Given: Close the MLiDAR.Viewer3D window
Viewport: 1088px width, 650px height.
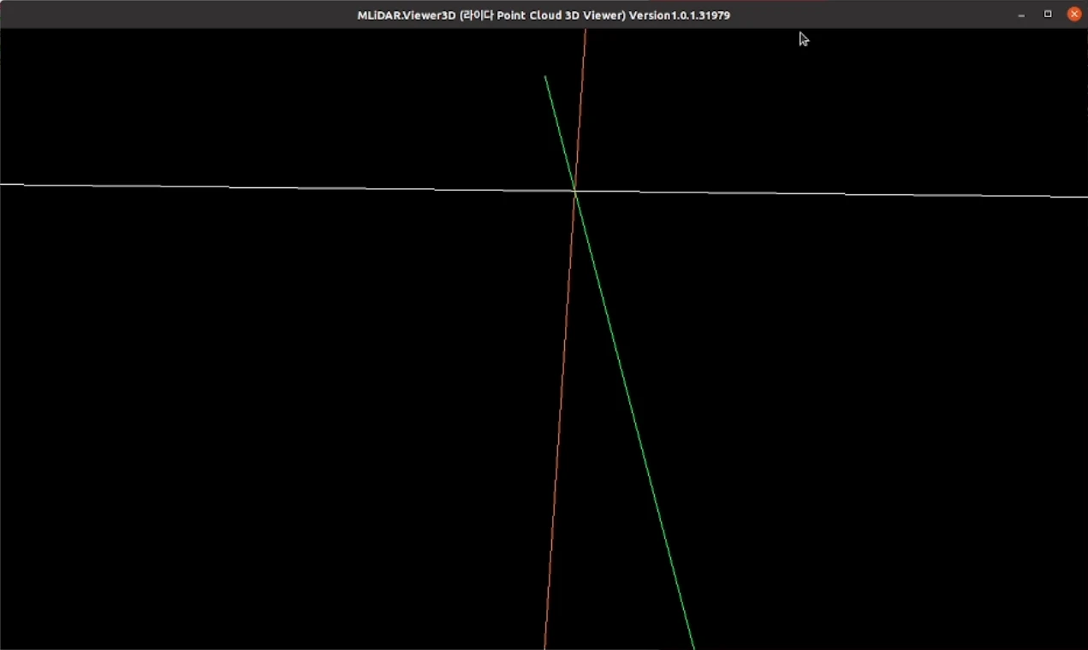Looking at the screenshot, I should (1074, 15).
